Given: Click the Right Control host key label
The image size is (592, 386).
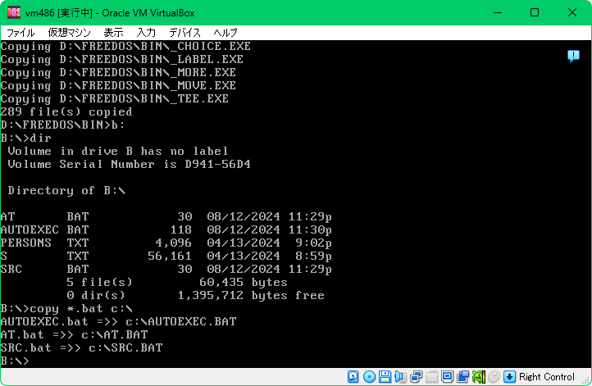Looking at the screenshot, I should (546, 376).
